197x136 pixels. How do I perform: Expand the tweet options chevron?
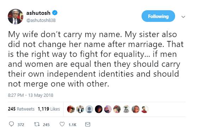tap(183, 17)
